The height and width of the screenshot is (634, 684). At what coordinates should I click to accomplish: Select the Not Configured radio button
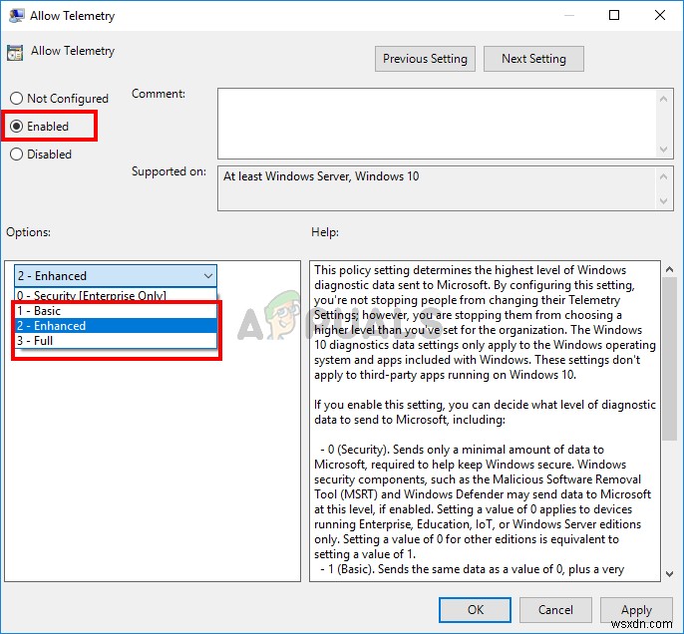[16, 98]
